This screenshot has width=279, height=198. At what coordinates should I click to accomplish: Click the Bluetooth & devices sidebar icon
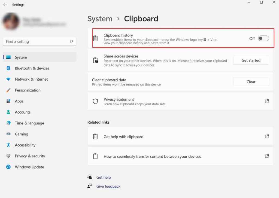pos(7,68)
